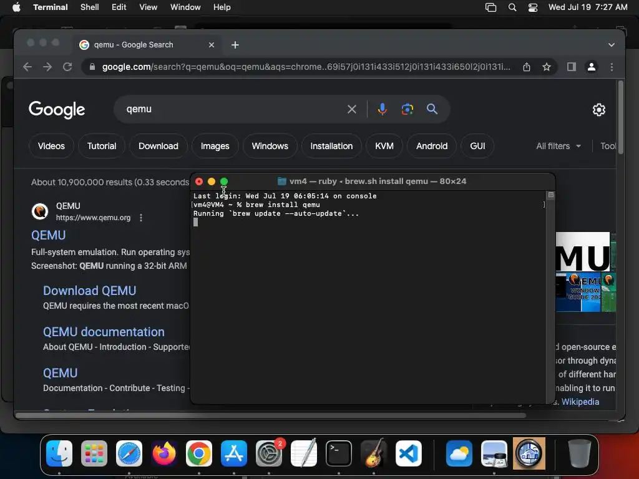This screenshot has width=639, height=479.
Task: Click the QEMU logo image thumbnail
Action: coord(583,252)
